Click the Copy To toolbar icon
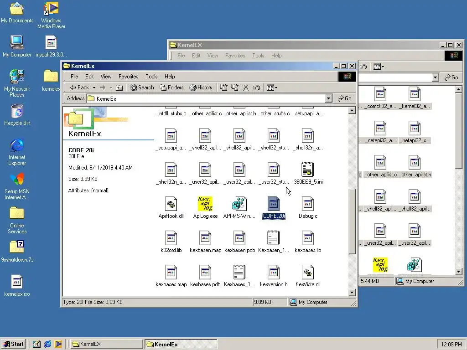This screenshot has width=467, height=350. 235,87
